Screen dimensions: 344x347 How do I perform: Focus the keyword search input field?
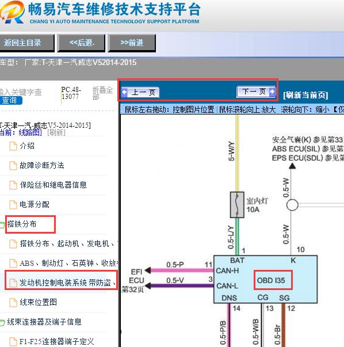(x=21, y=92)
